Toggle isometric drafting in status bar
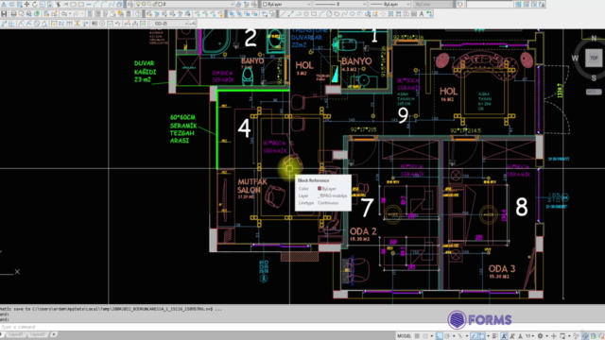This screenshot has width=605, height=340. coord(460,336)
